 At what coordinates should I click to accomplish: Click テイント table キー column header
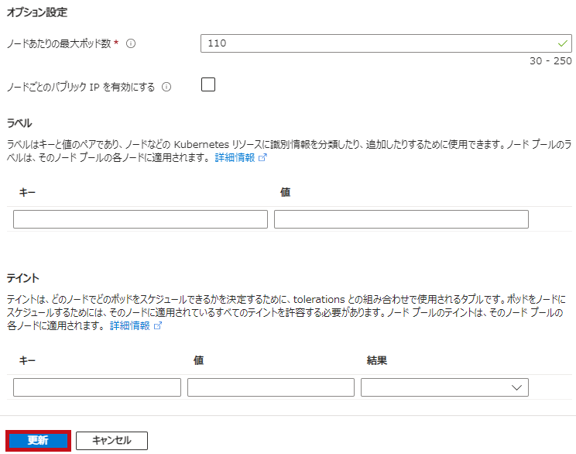point(27,360)
